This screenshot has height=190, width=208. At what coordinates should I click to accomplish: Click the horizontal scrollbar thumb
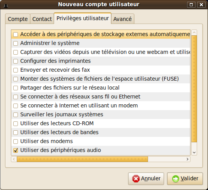click(x=82, y=159)
